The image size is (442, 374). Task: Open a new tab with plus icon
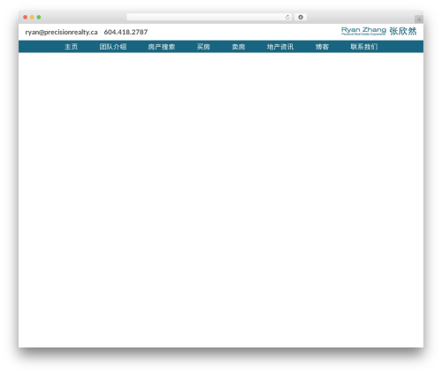(x=419, y=19)
